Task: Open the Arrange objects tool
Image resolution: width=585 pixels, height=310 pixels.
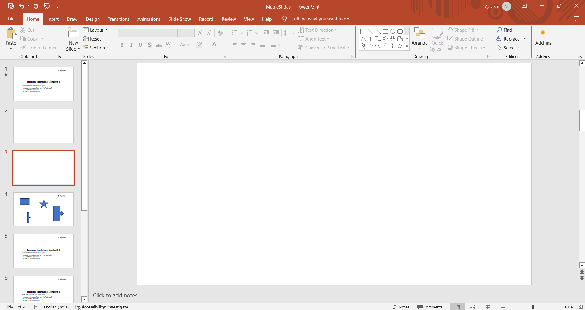Action: [419, 39]
